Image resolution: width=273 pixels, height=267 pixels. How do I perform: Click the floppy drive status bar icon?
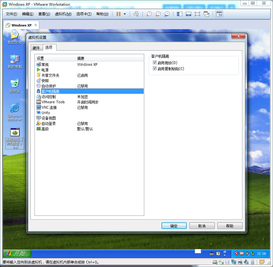[227, 262]
